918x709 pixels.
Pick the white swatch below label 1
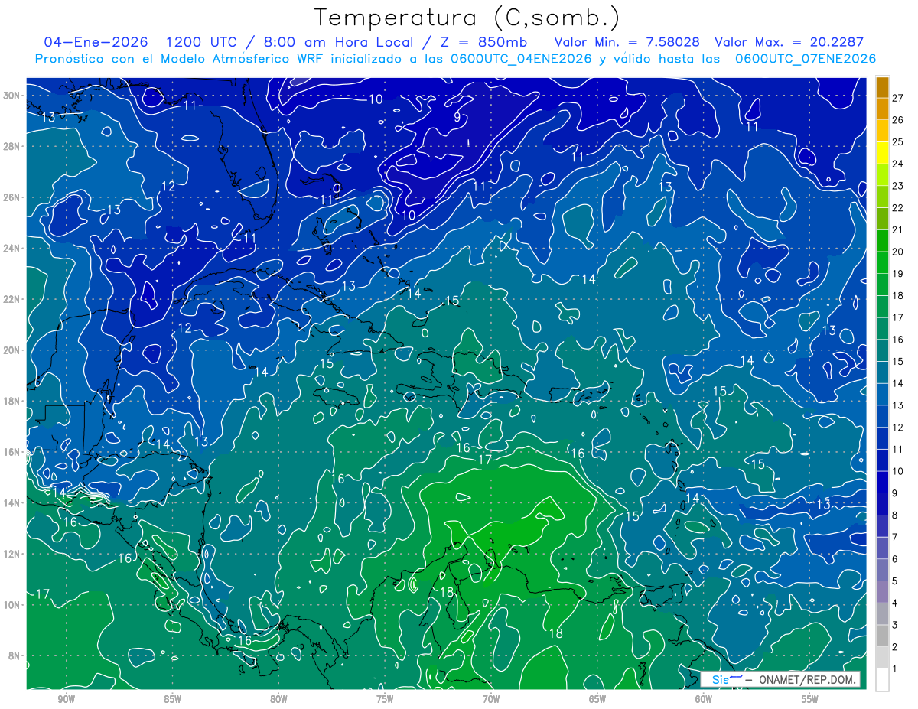click(x=882, y=679)
